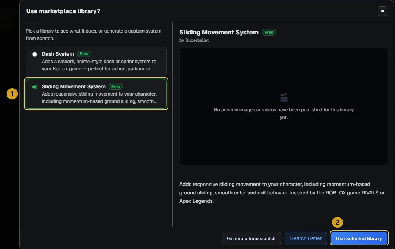Image resolution: width=395 pixels, height=249 pixels.
Task: Click the 'Sliding Movement System' list card title
Action: point(74,86)
